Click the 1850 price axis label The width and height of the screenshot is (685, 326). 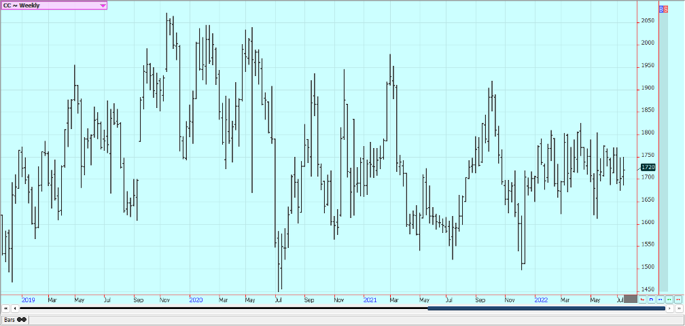point(648,111)
